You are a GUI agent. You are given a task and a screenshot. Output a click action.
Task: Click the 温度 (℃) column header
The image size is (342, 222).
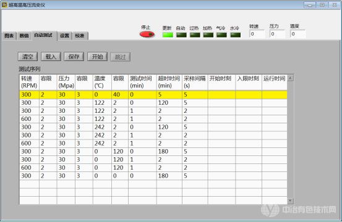(102, 82)
